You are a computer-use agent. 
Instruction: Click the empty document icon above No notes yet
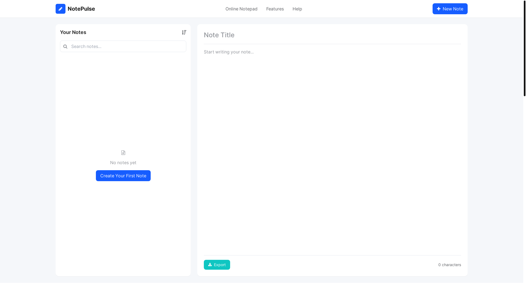123,153
